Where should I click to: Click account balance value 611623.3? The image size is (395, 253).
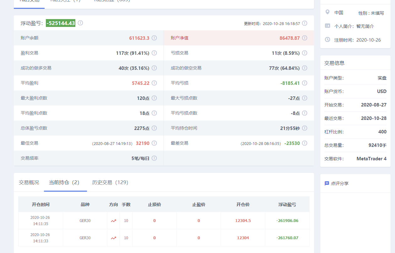point(139,38)
